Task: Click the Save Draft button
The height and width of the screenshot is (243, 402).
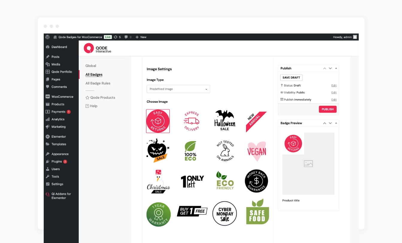Action: pyautogui.click(x=291, y=77)
